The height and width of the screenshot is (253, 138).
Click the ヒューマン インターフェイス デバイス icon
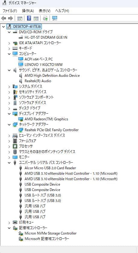pyautogui.click(x=15, y=135)
